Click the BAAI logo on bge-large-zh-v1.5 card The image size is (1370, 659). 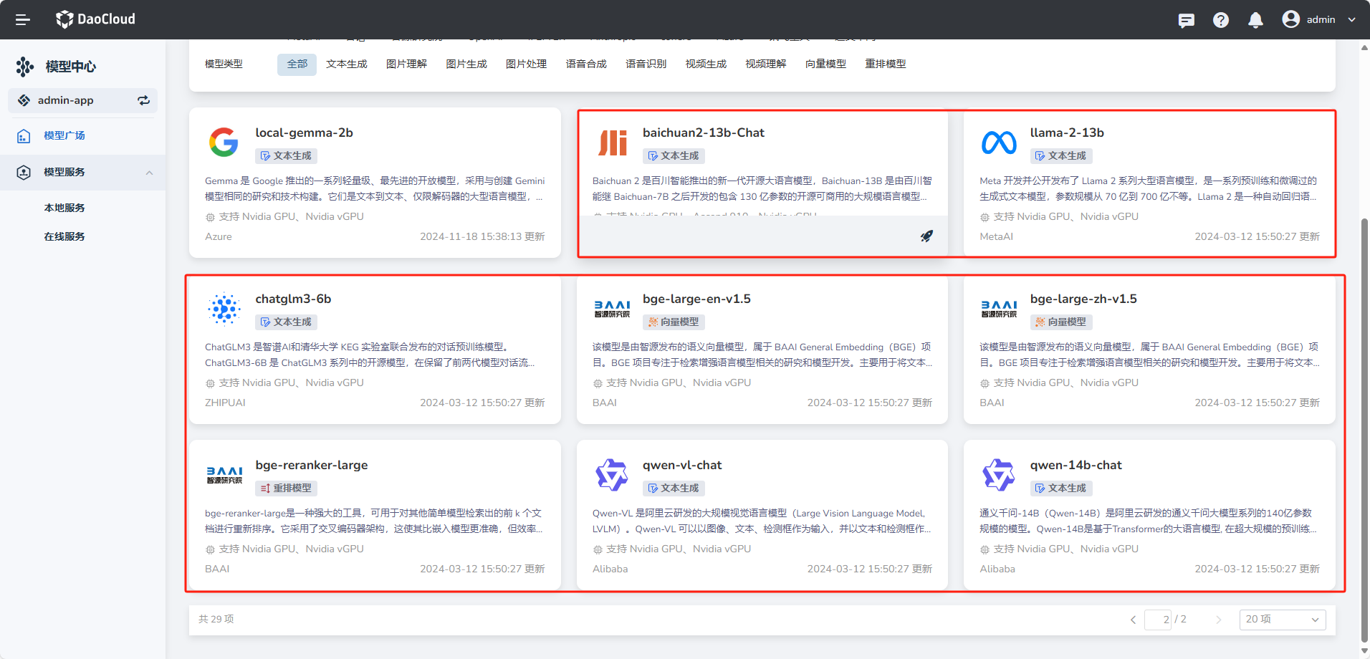pyautogui.click(x=999, y=309)
